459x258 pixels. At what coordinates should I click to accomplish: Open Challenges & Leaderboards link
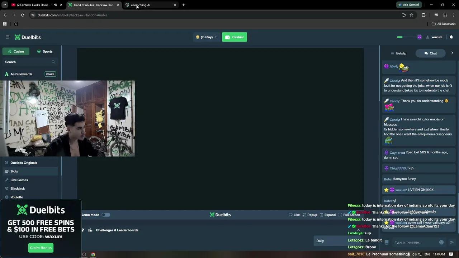coord(117,230)
